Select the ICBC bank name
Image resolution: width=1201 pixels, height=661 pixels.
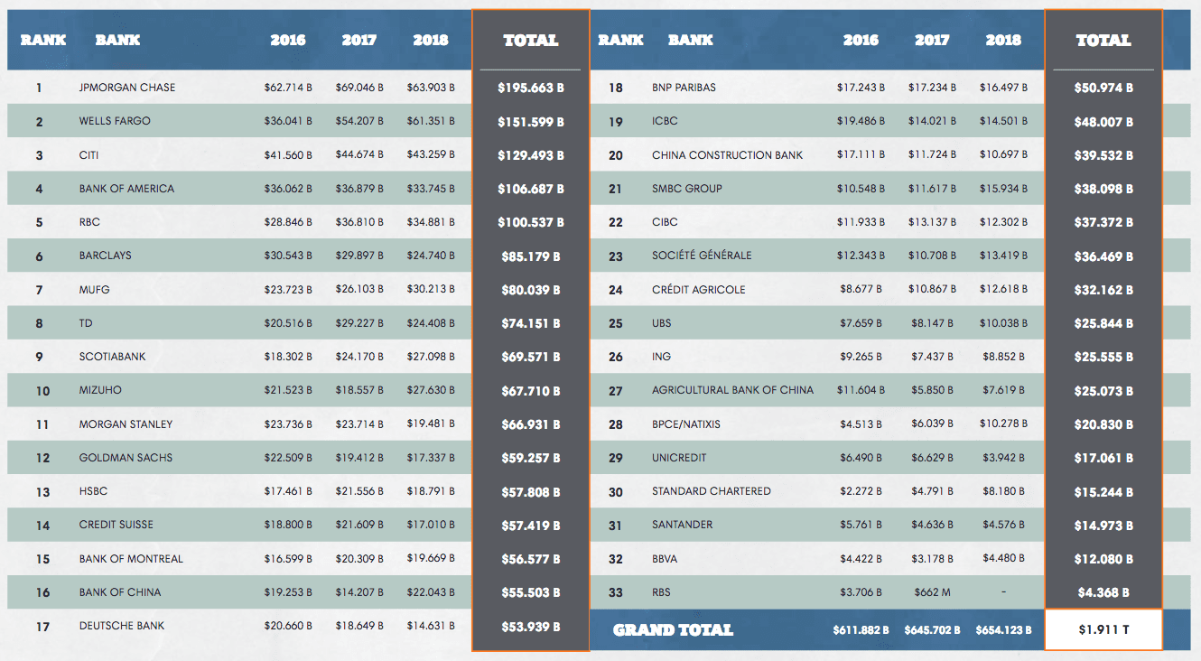coord(665,121)
